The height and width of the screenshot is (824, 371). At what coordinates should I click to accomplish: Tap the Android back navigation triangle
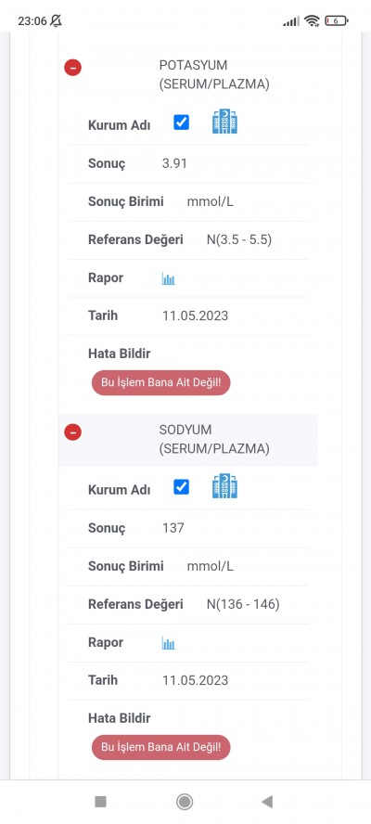click(267, 802)
